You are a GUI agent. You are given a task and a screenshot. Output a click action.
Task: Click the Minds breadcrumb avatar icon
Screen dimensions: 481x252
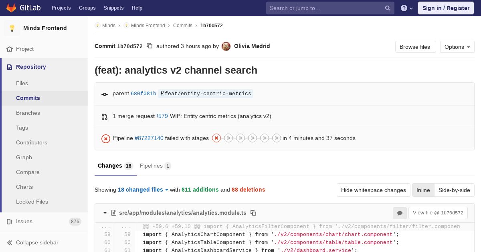click(x=97, y=26)
